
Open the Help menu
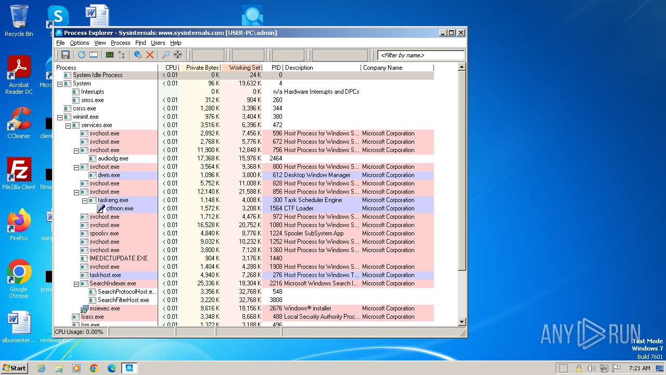point(176,43)
